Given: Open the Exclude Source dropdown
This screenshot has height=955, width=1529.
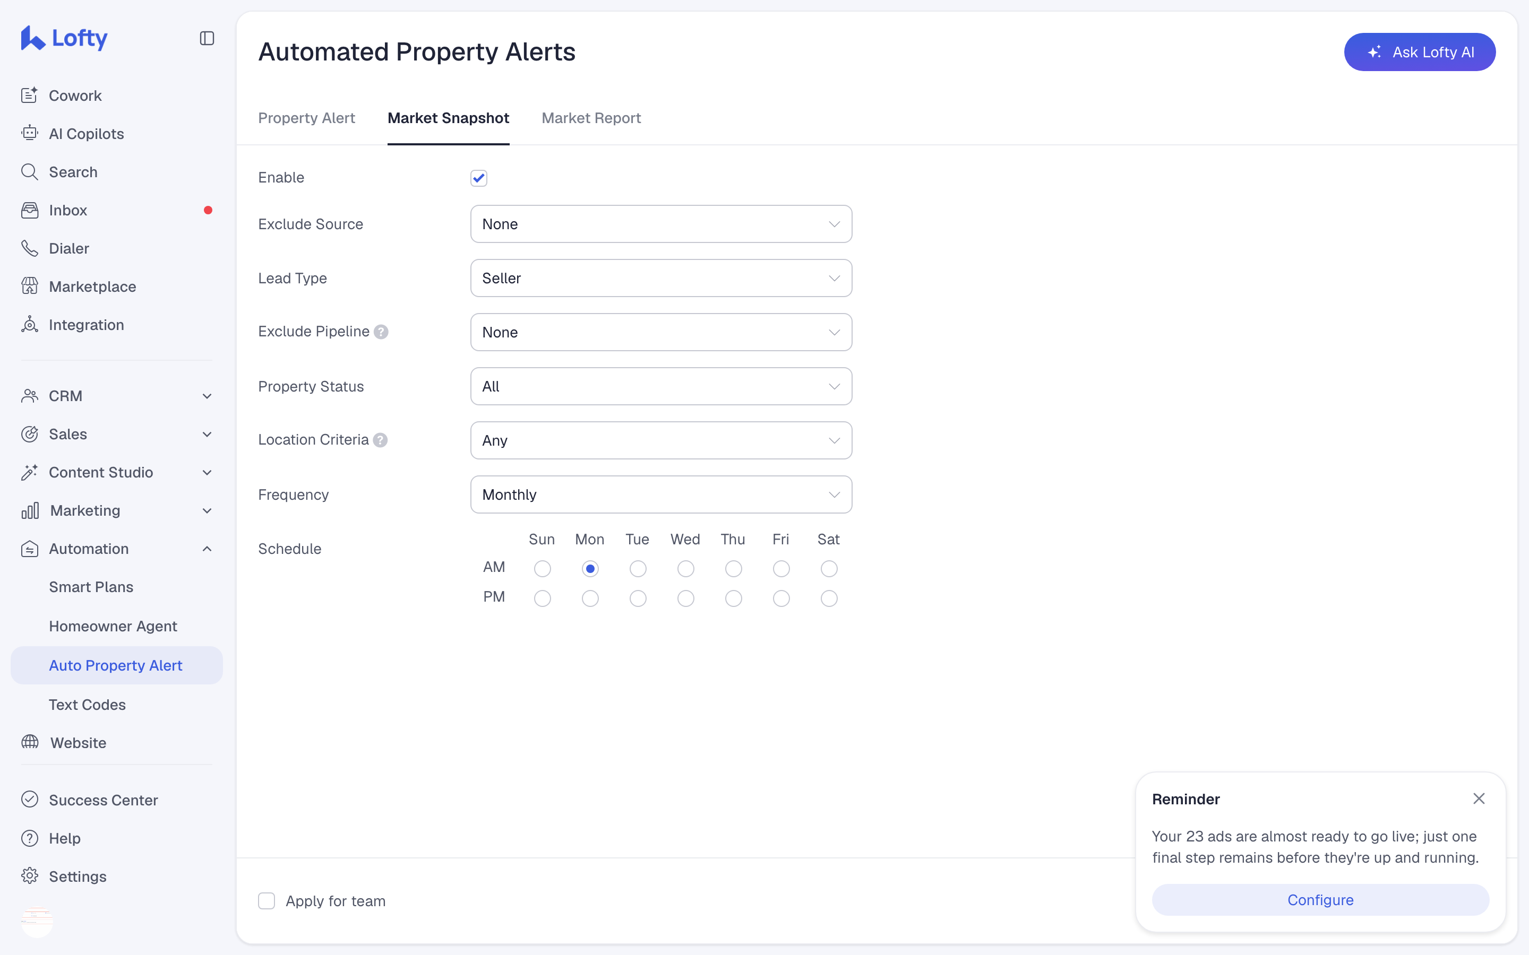Looking at the screenshot, I should click(x=661, y=224).
